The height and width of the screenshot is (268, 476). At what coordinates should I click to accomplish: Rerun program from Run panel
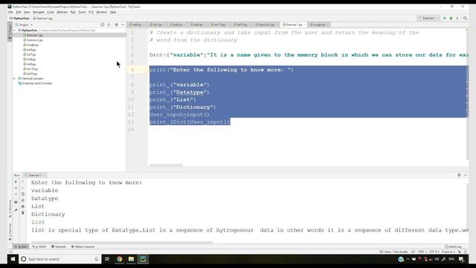click(16, 182)
